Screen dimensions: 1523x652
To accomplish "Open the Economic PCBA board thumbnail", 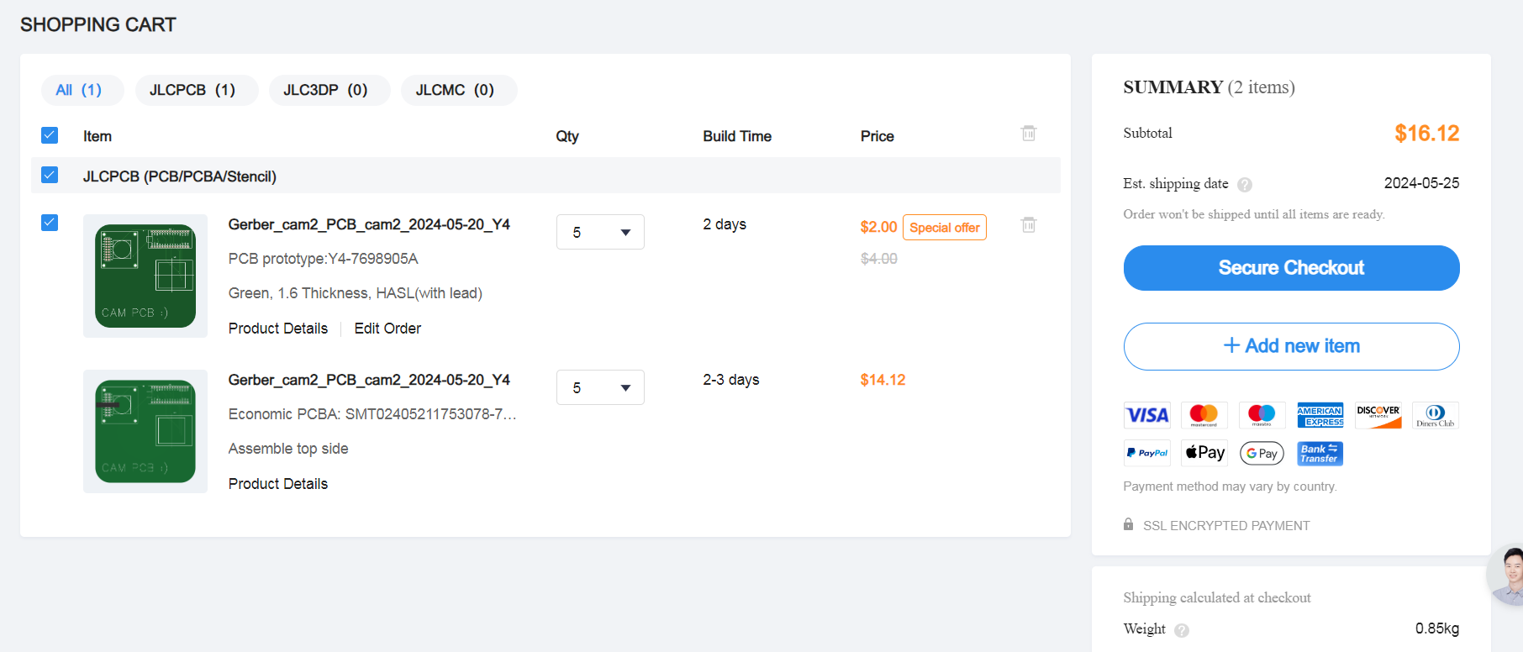I will pyautogui.click(x=145, y=431).
